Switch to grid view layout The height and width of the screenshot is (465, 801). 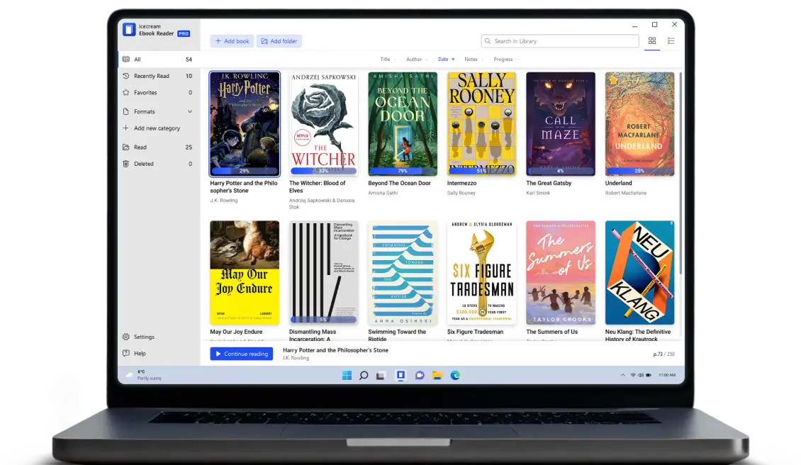(652, 41)
